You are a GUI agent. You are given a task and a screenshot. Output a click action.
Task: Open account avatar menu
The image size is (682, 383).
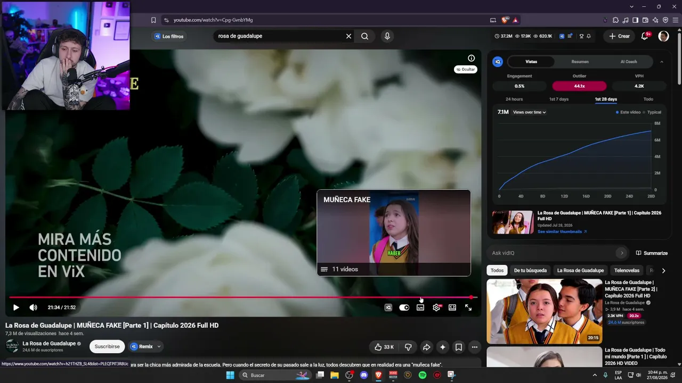(663, 36)
